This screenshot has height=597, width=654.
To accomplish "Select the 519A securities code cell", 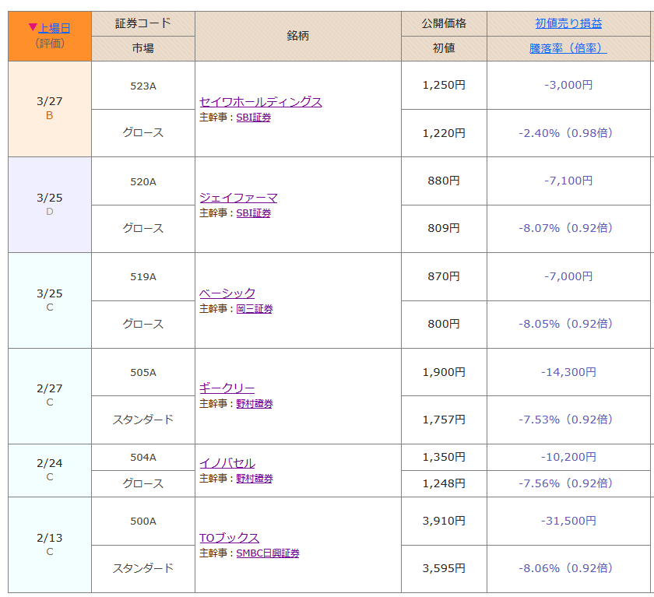I will [143, 277].
